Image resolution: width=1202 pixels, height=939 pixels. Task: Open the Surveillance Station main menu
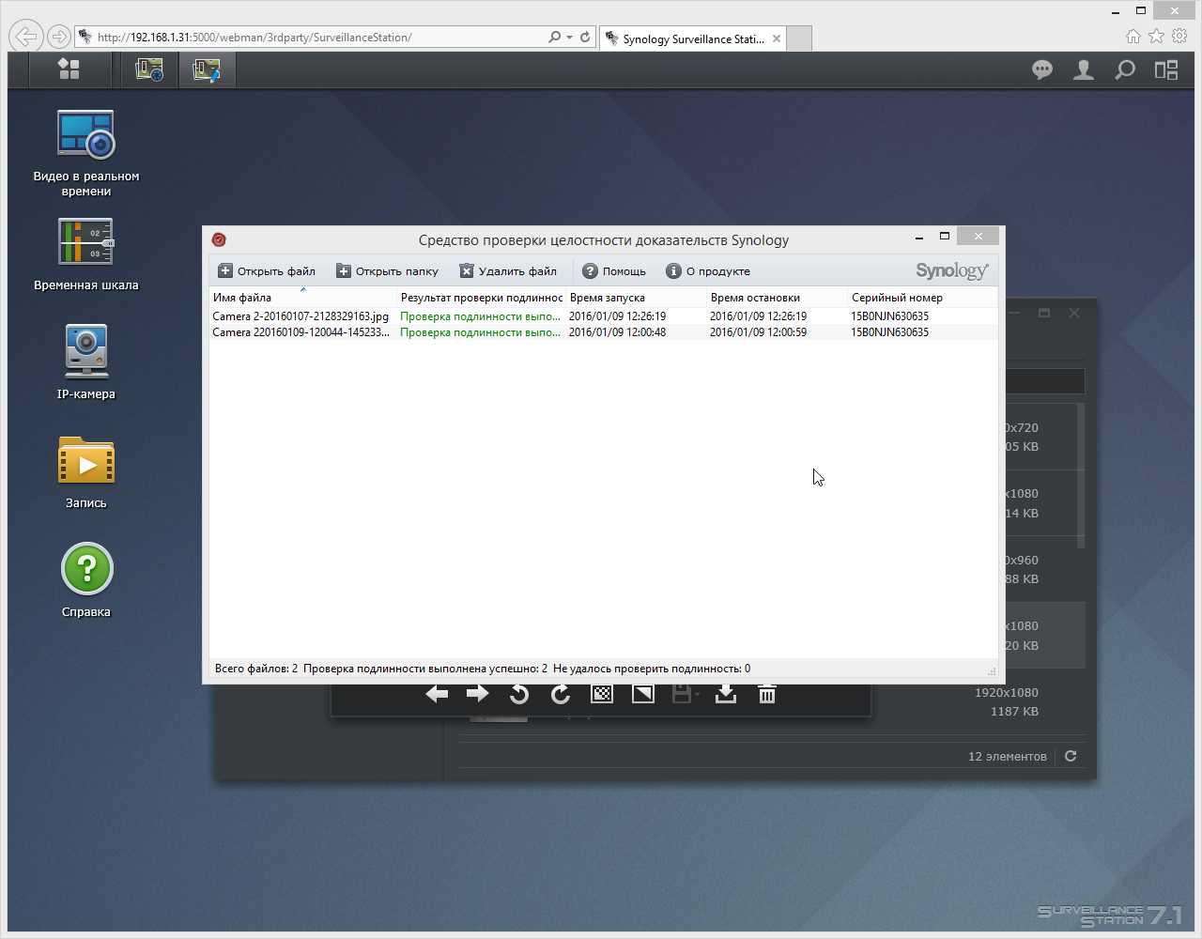pyautogui.click(x=69, y=69)
